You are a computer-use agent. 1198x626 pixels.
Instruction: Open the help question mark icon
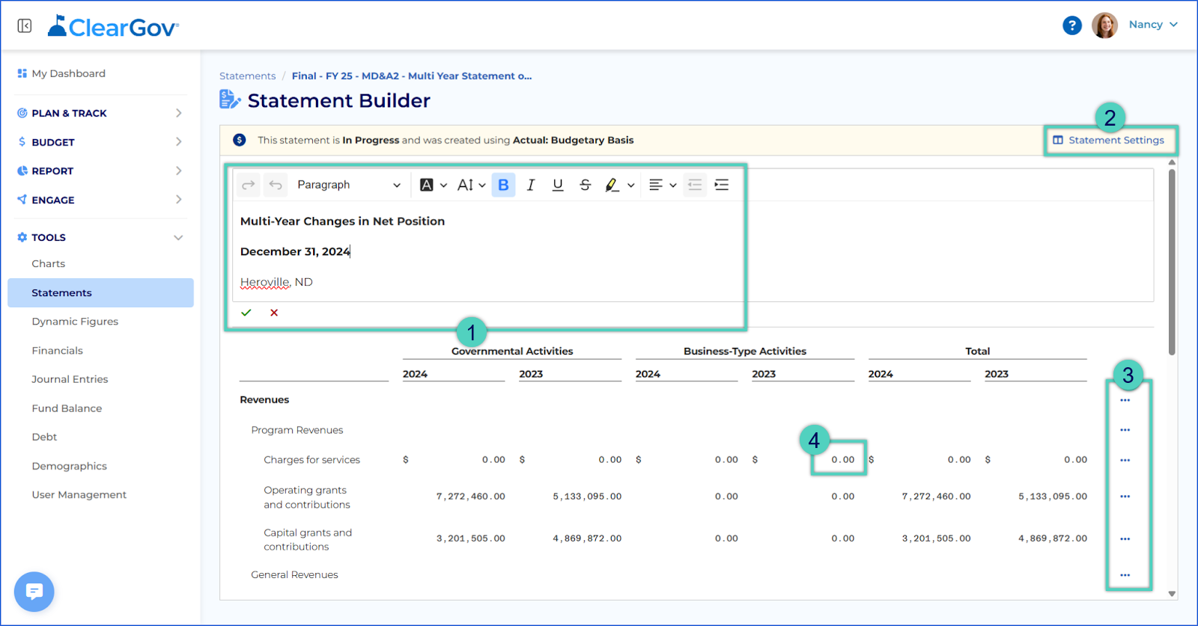point(1072,25)
